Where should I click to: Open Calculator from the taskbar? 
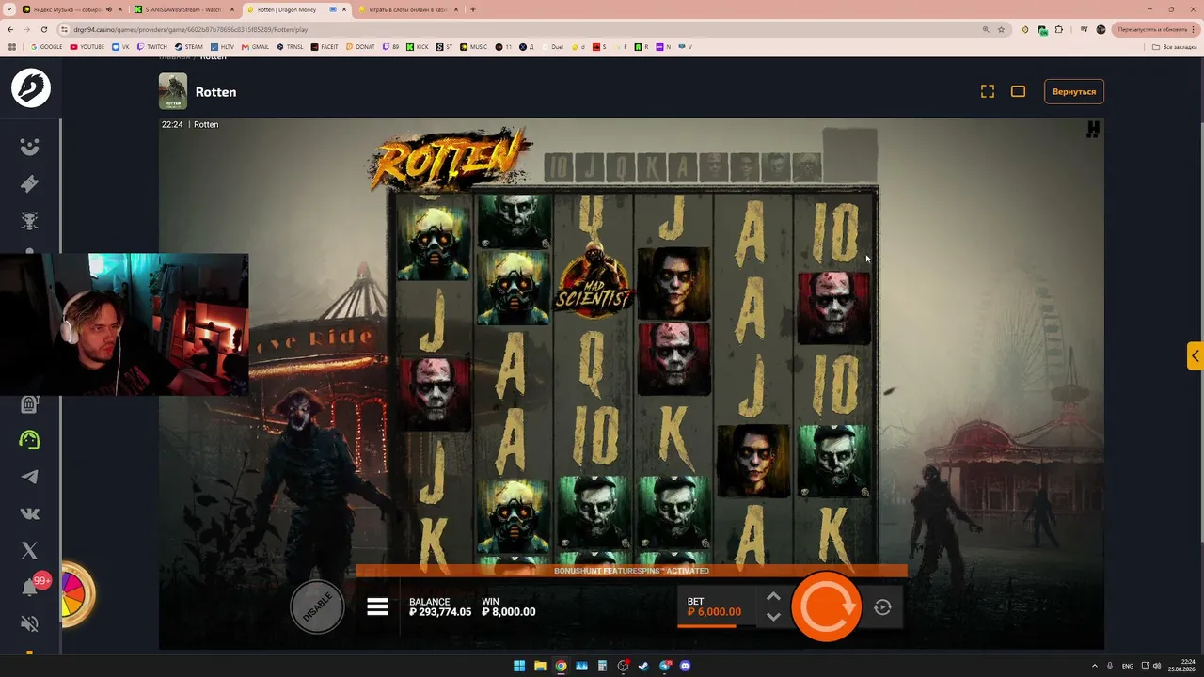[x=602, y=666]
